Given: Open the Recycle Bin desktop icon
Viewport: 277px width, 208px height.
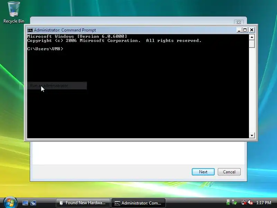Looking at the screenshot, I should click(14, 12).
